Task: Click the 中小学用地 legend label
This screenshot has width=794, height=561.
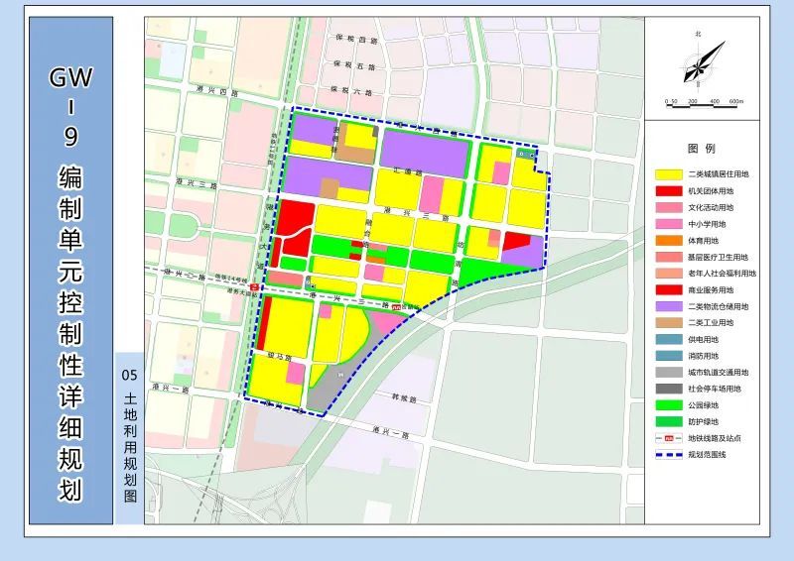Action: point(707,224)
